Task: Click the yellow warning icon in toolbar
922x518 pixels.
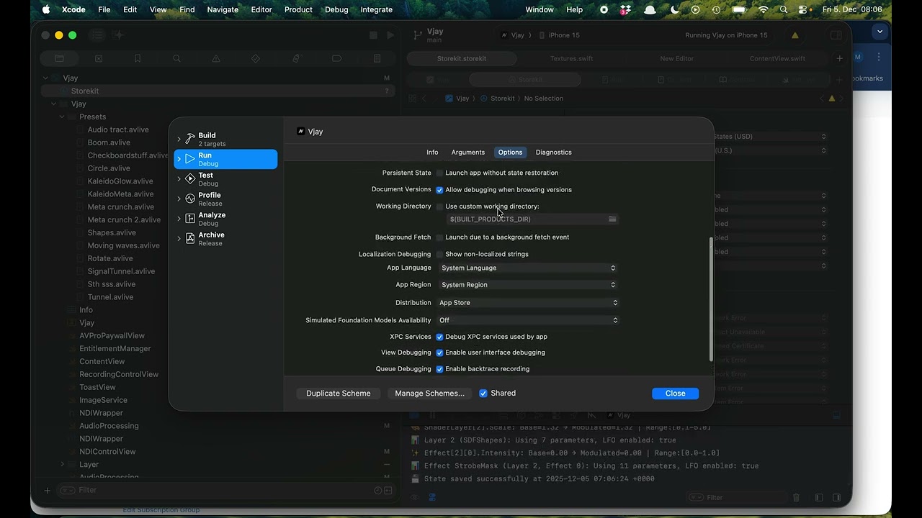Action: point(795,35)
